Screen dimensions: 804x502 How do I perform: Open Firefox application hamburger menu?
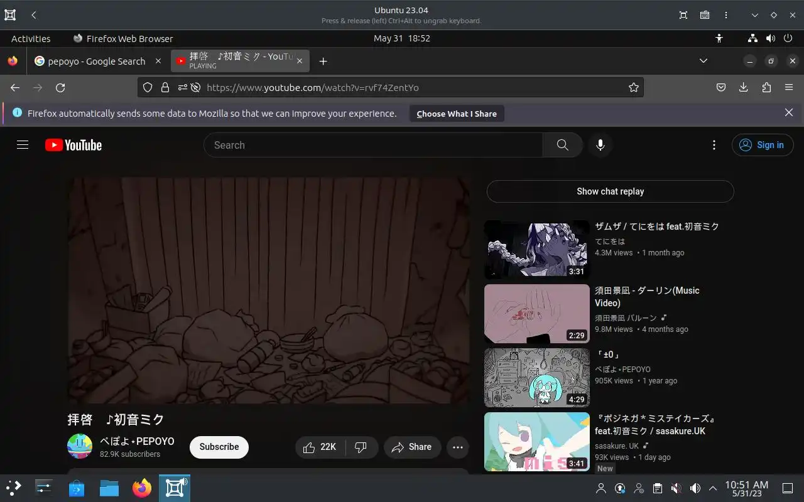tap(789, 87)
